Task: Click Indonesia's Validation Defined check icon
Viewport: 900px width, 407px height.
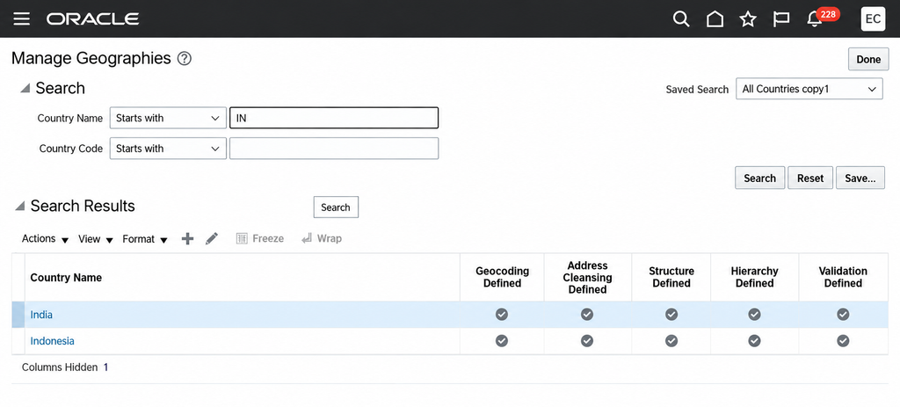Action: coord(843,341)
